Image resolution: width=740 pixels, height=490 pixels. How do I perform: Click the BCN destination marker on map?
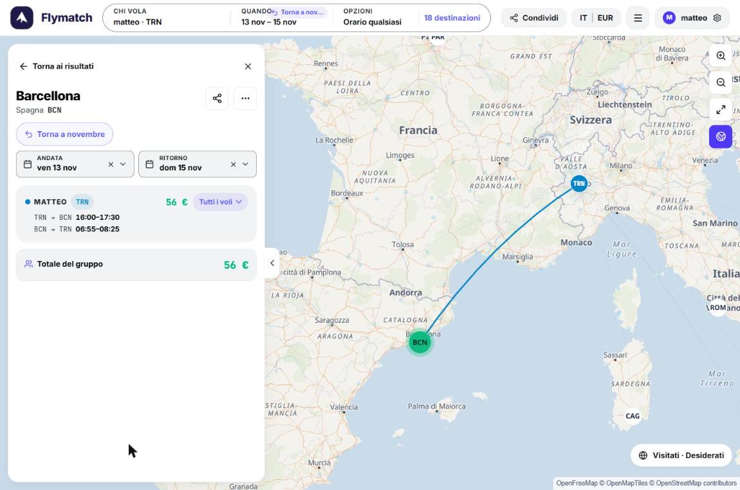pos(420,342)
